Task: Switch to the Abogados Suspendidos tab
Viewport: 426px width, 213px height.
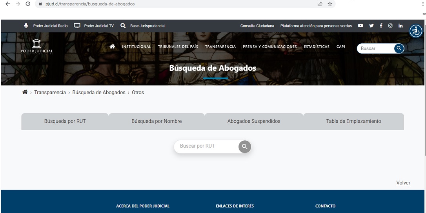Action: coord(254,122)
